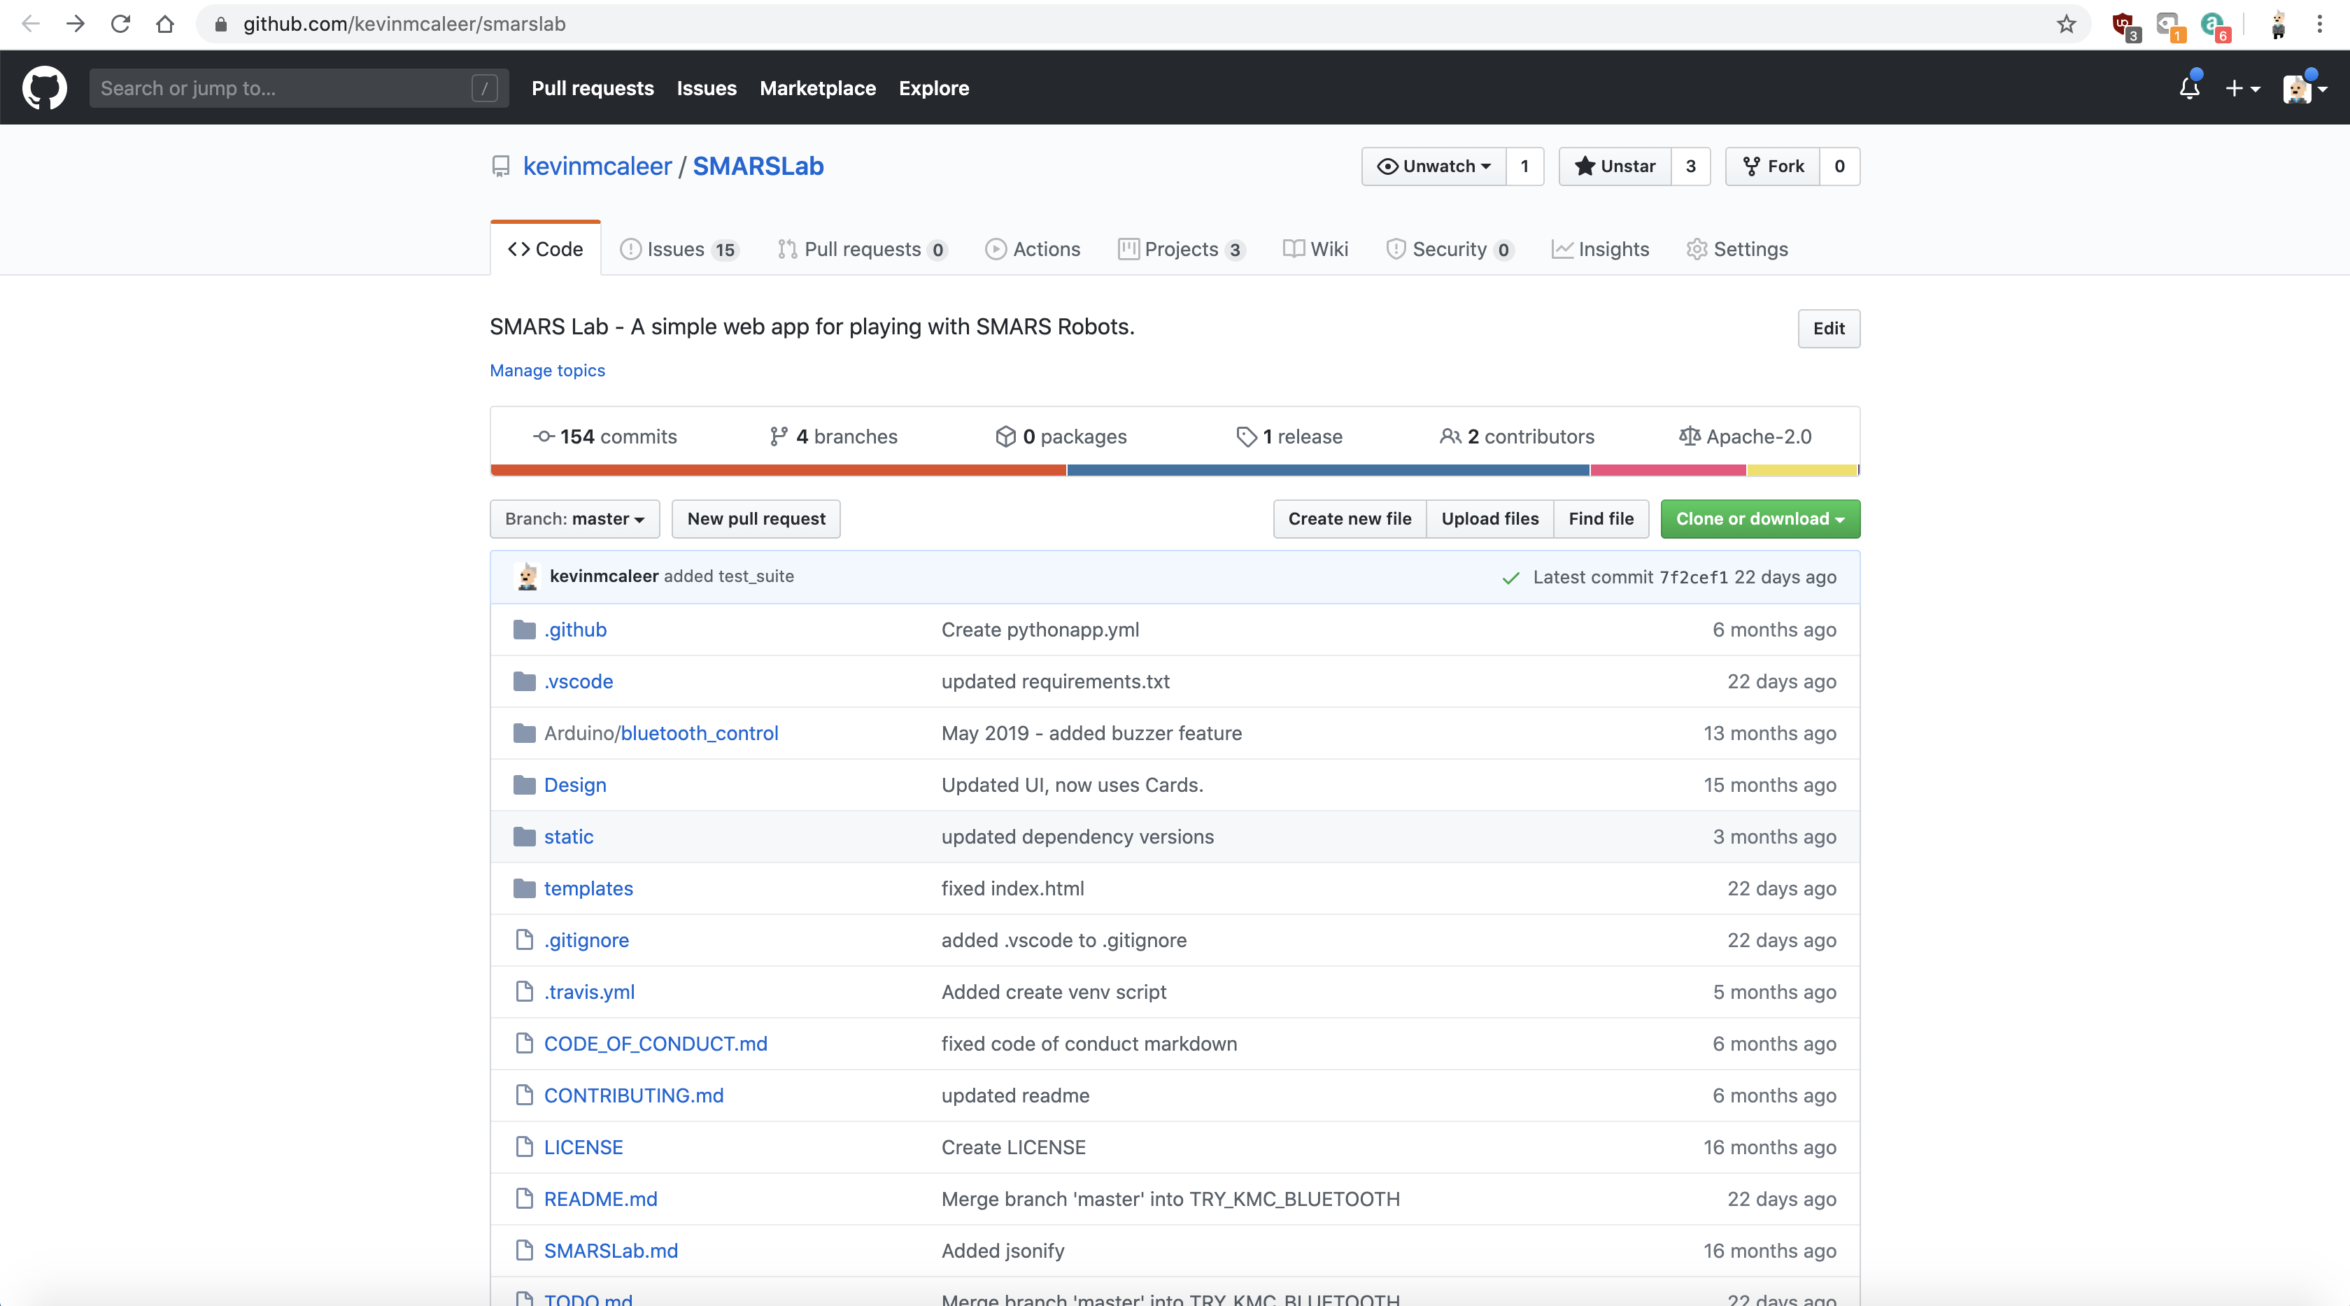View the 2 contributors
The height and width of the screenshot is (1306, 2350).
pyautogui.click(x=1517, y=437)
